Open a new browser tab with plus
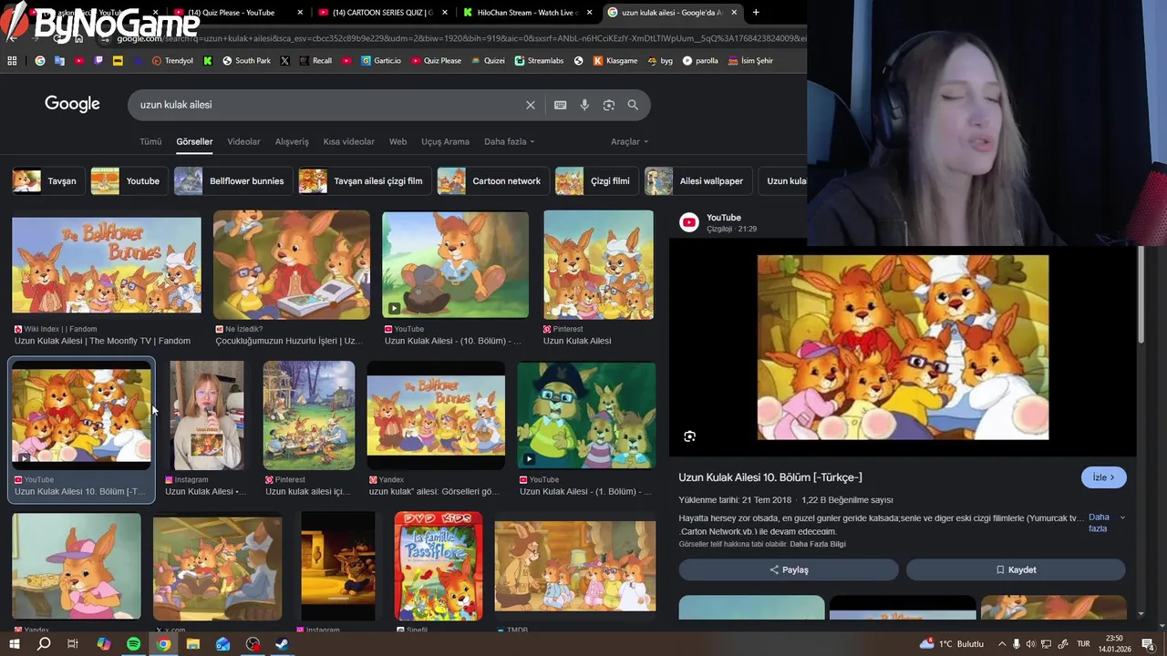The height and width of the screenshot is (656, 1167). pyautogui.click(x=756, y=13)
